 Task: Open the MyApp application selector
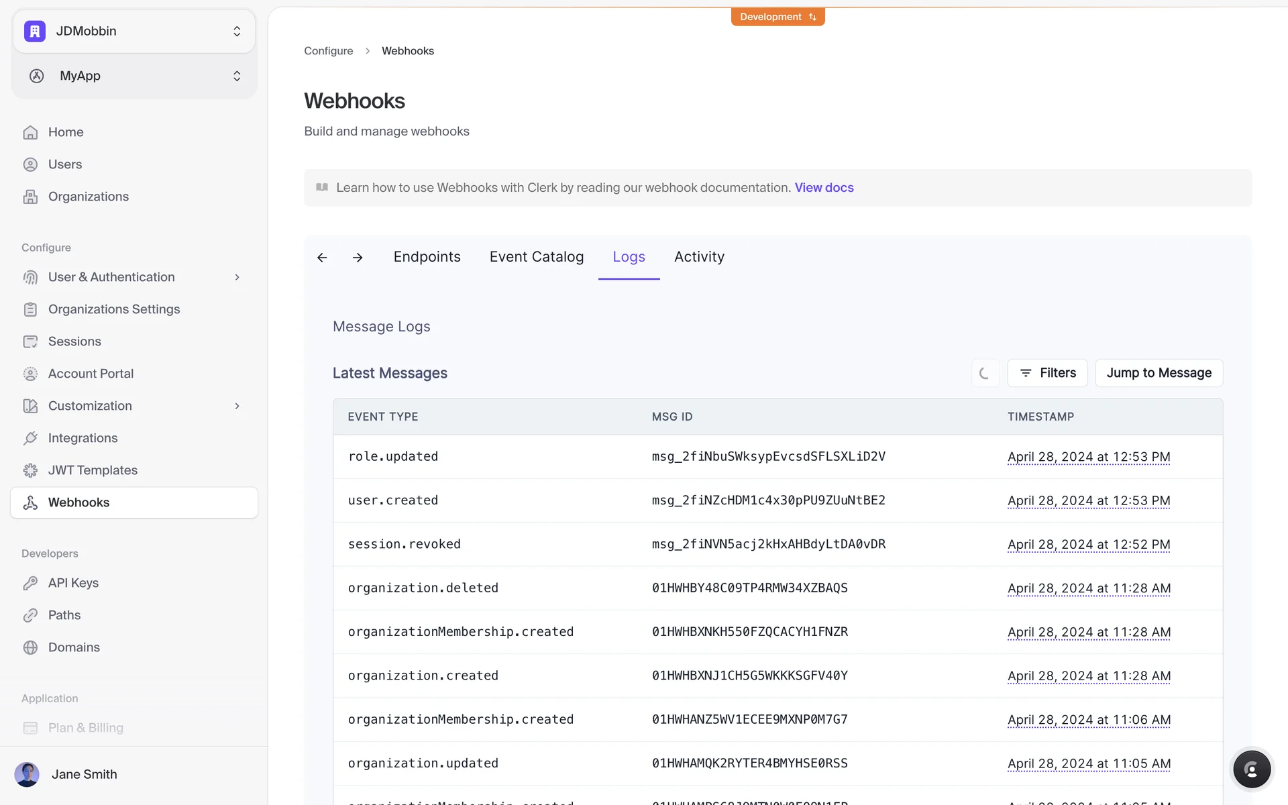[x=134, y=76]
